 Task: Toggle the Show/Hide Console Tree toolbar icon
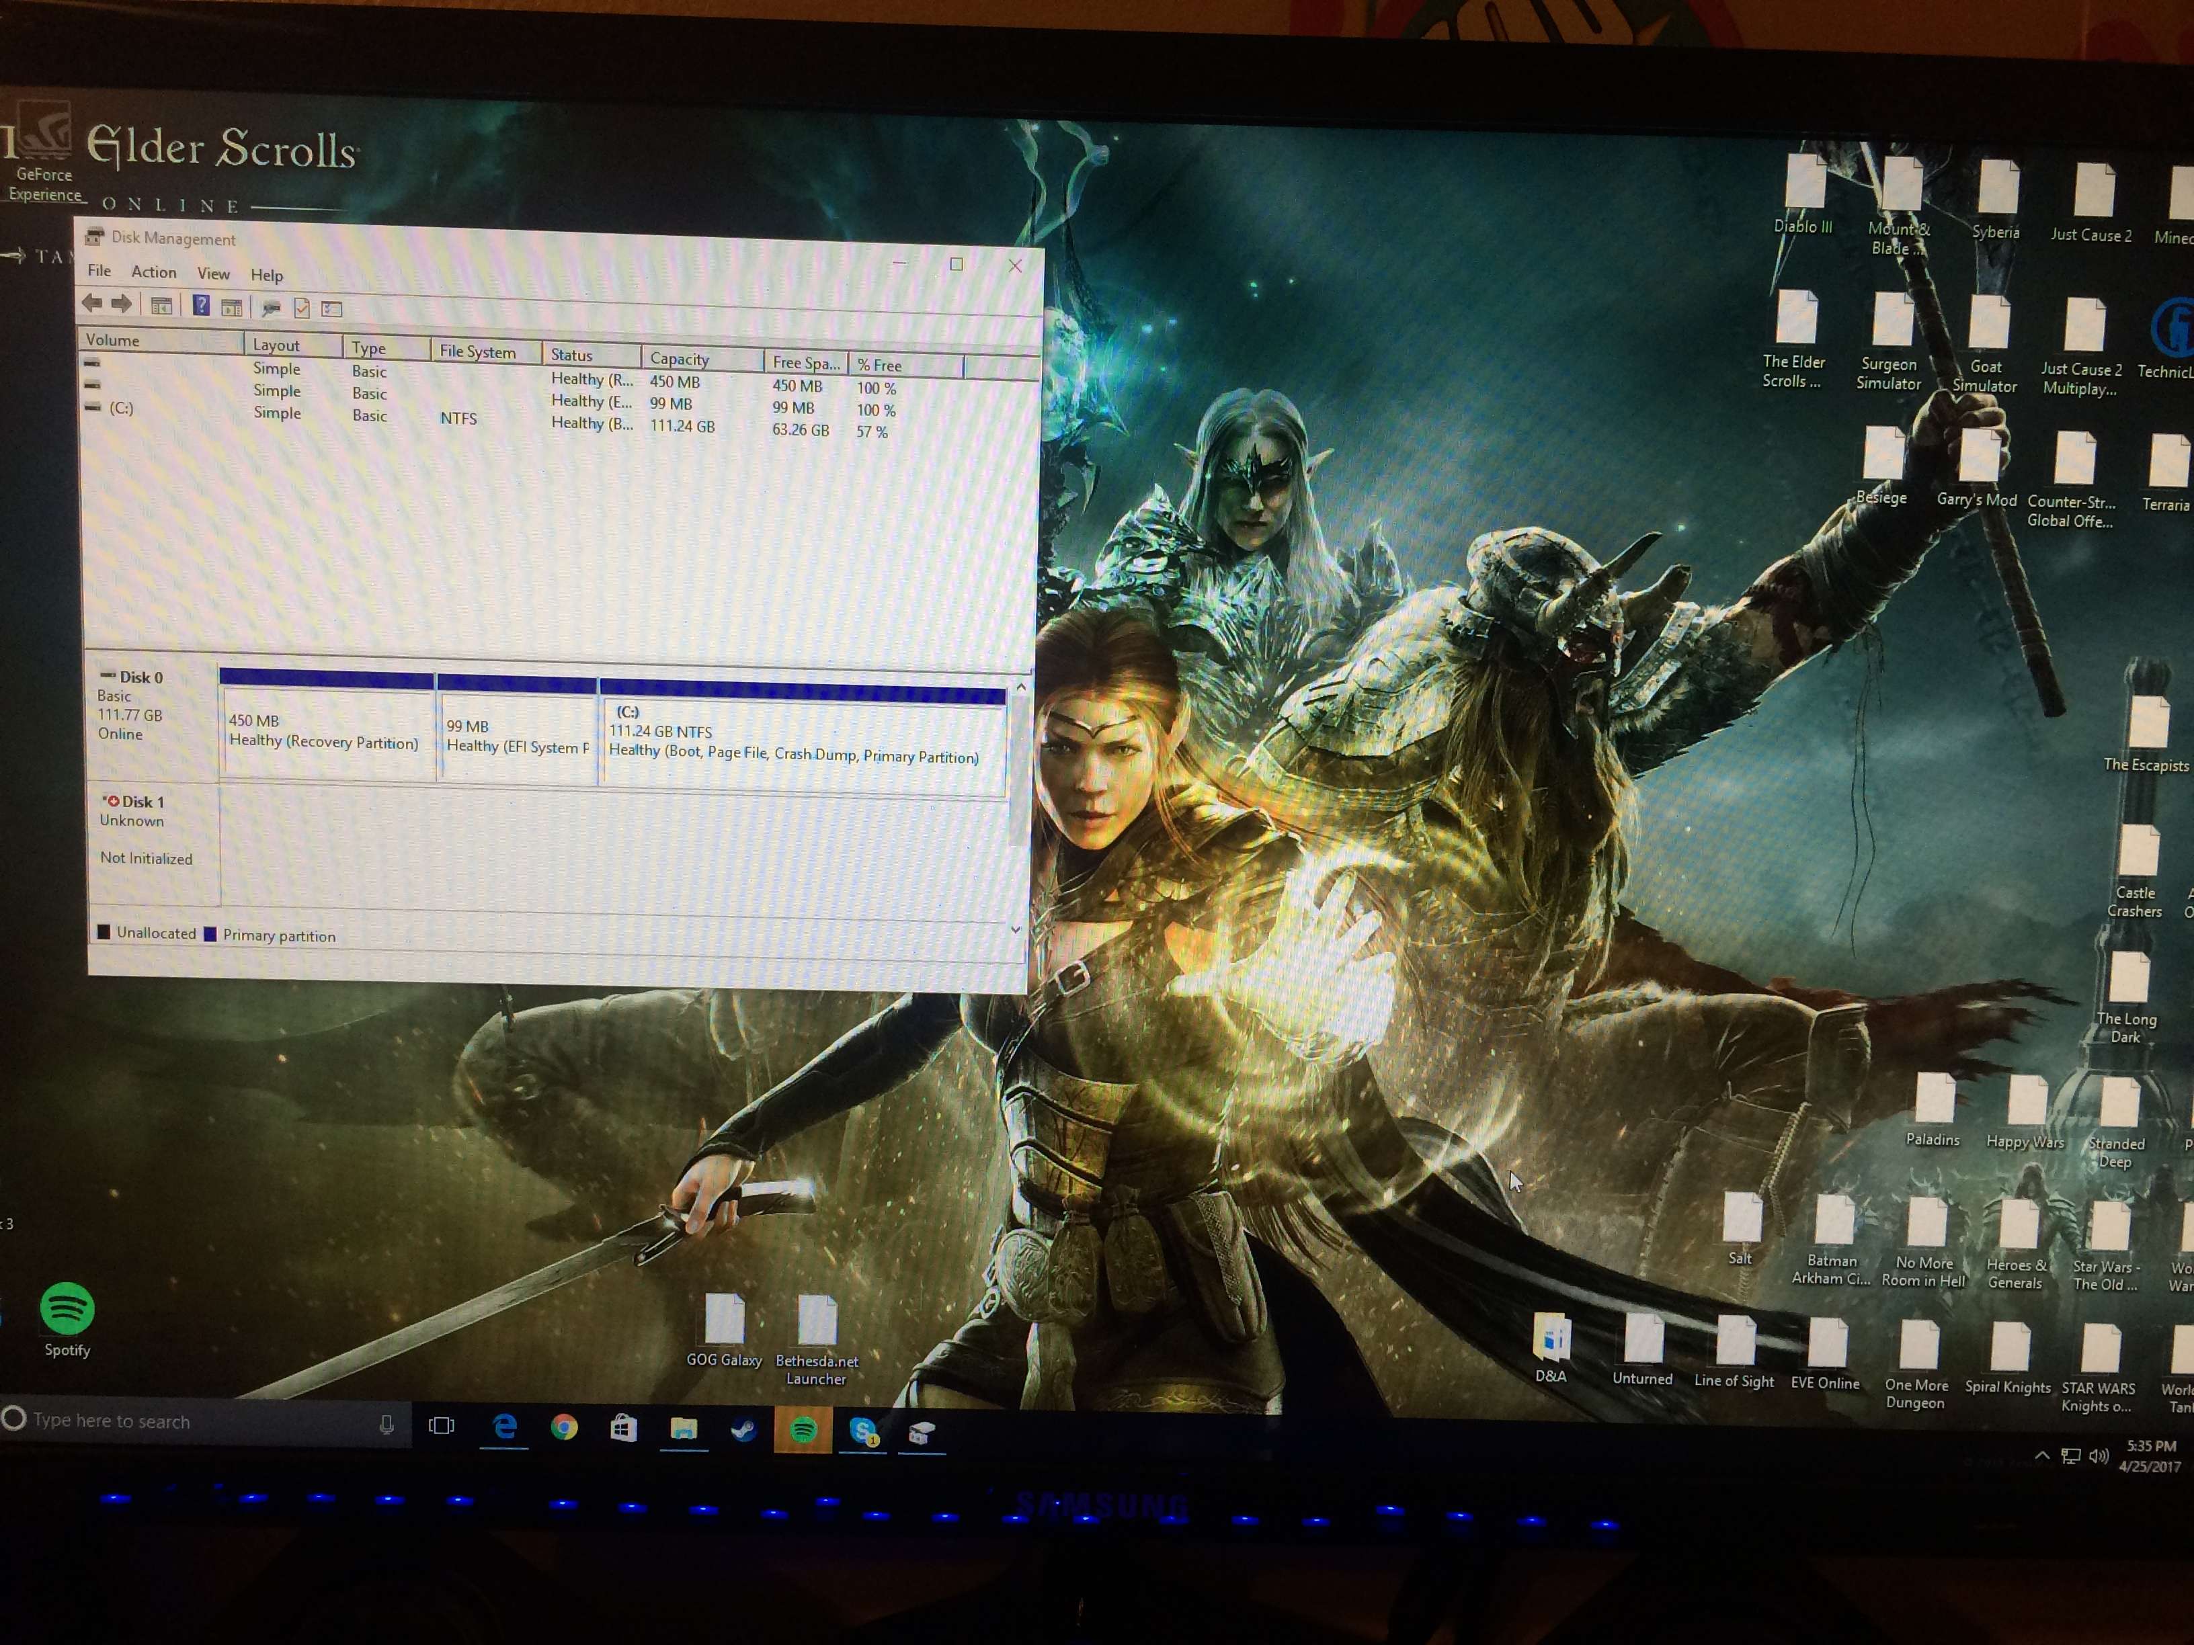coord(161,305)
